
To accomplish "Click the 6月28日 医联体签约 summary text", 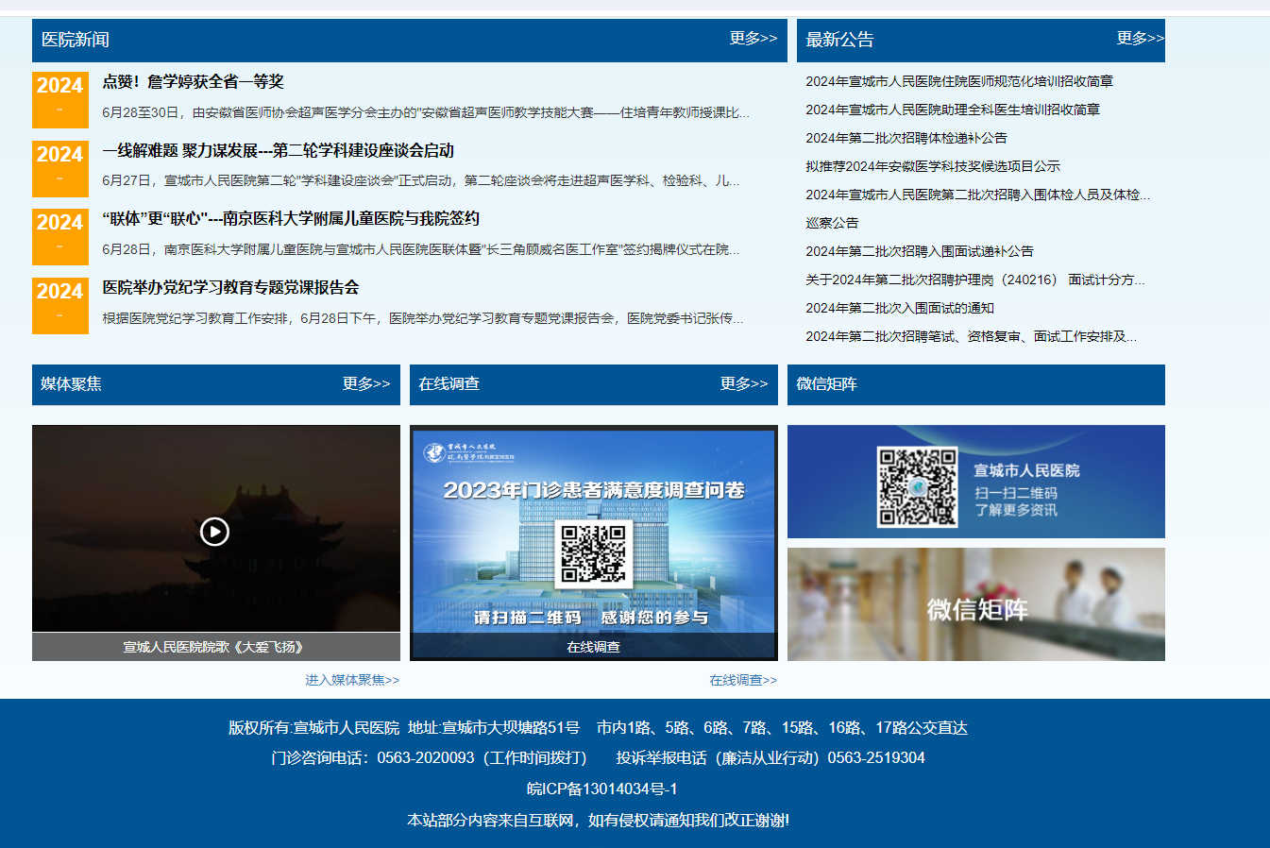I will pyautogui.click(x=421, y=249).
